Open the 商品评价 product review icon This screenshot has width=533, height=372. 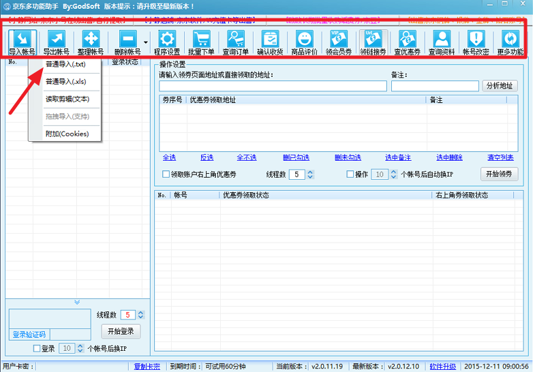point(305,42)
